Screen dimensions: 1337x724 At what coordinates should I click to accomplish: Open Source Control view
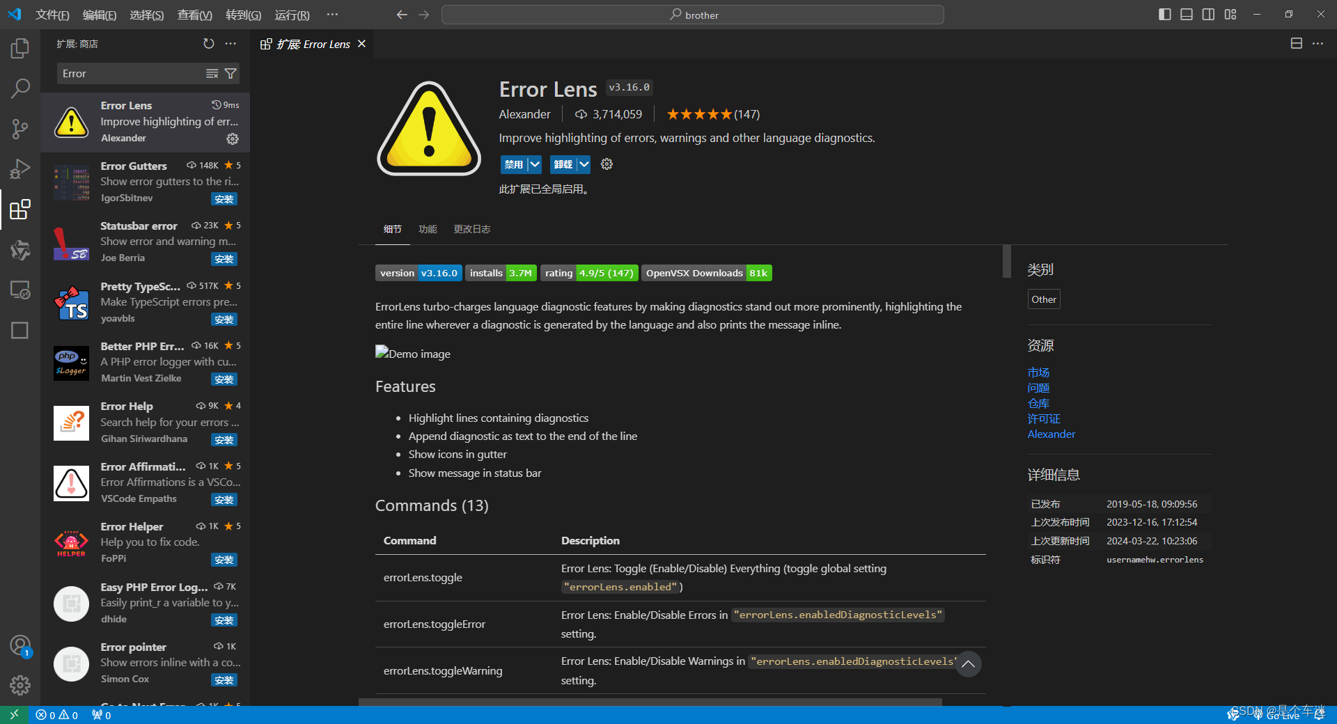click(20, 129)
